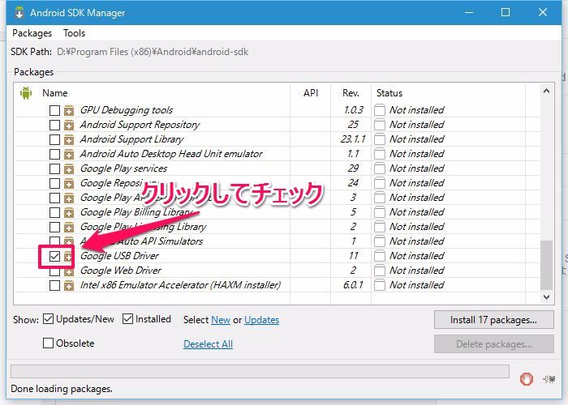Click the Deselect All link

point(208,344)
